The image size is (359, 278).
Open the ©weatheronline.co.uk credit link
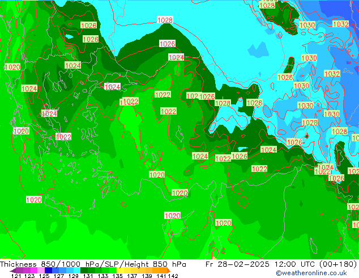(x=311, y=273)
